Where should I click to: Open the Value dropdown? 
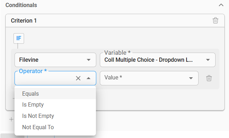149,78
